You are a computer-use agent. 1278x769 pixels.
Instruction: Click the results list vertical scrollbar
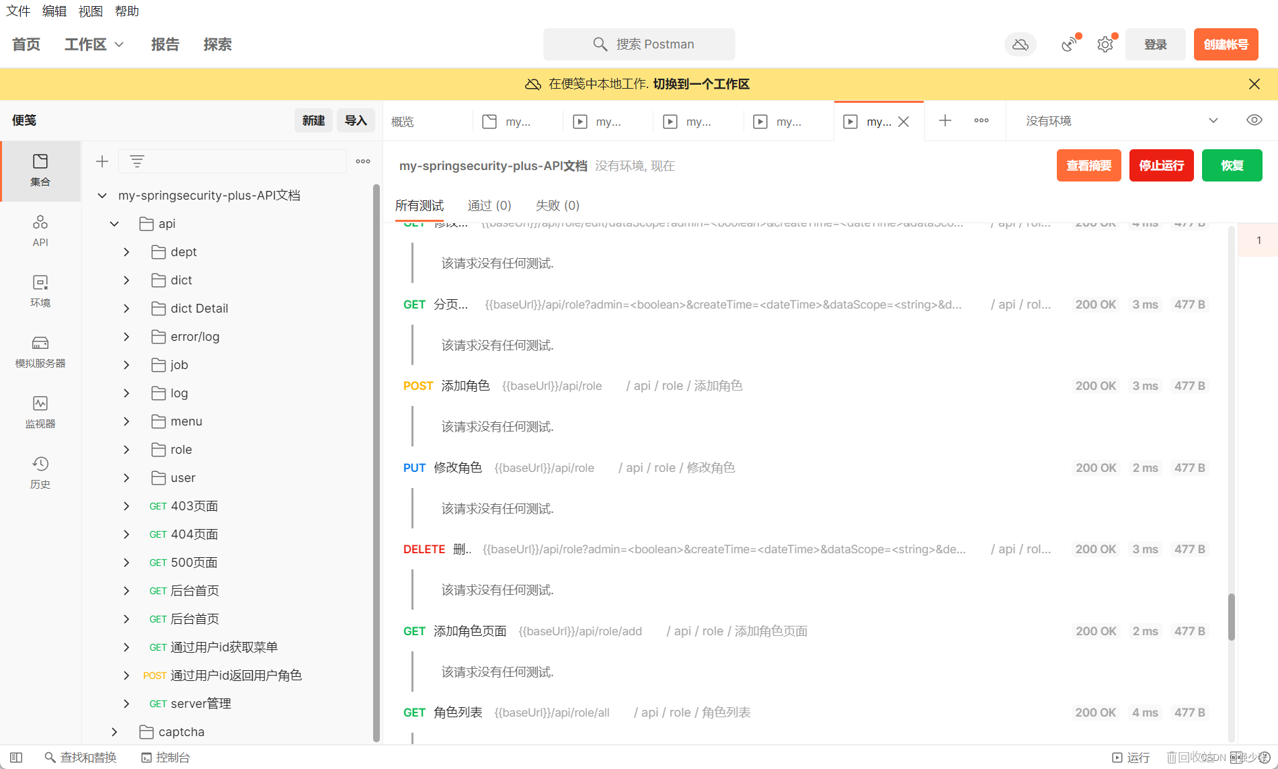(1232, 617)
